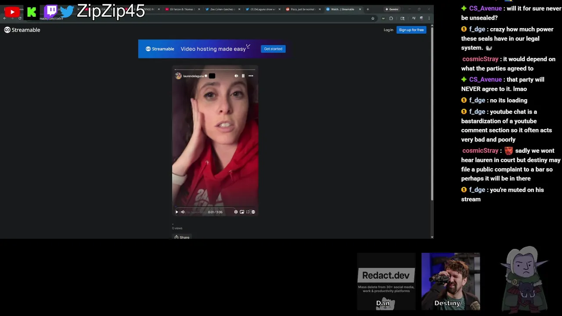Click the Sign up for free button
This screenshot has width=562, height=316.
click(x=411, y=30)
